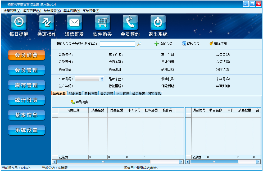Click the 消费数量 column header
Image resolution: width=263 pixels, height=172 pixels.
point(245,110)
